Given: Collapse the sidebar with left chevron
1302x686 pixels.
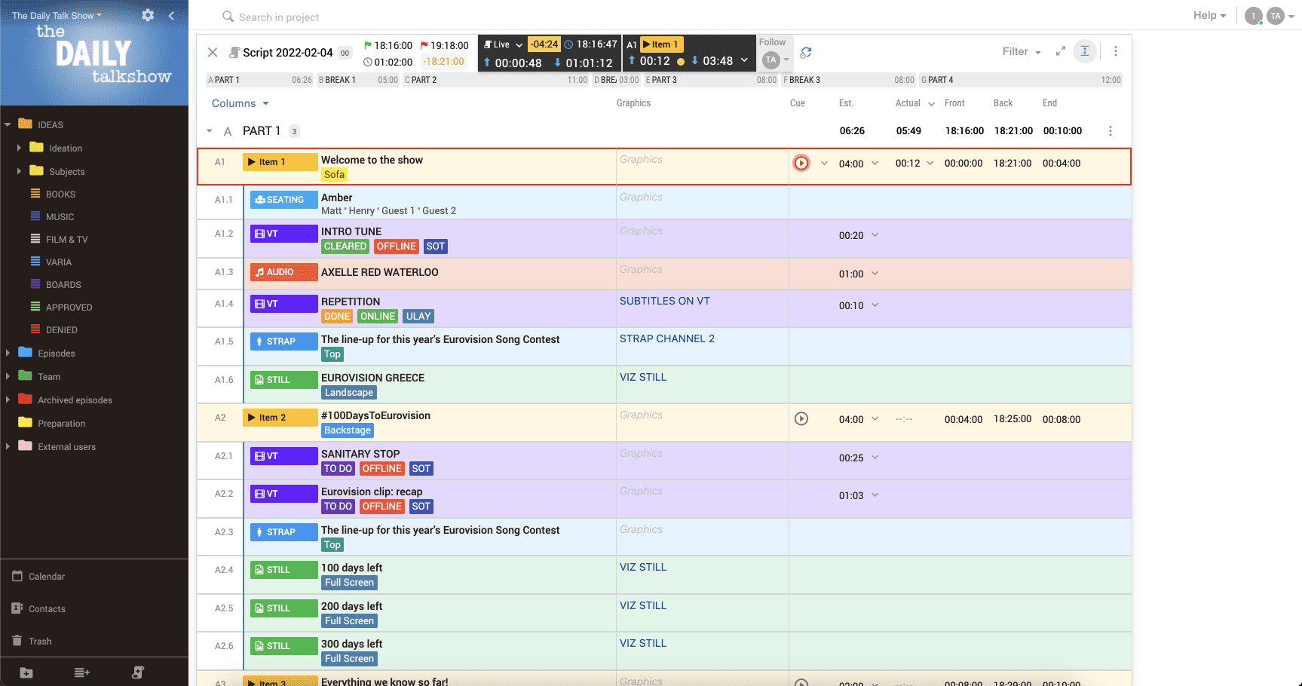Looking at the screenshot, I should [x=171, y=15].
